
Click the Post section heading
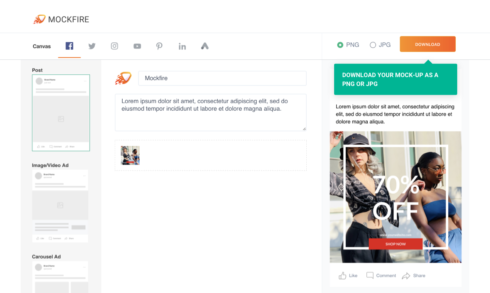[37, 70]
